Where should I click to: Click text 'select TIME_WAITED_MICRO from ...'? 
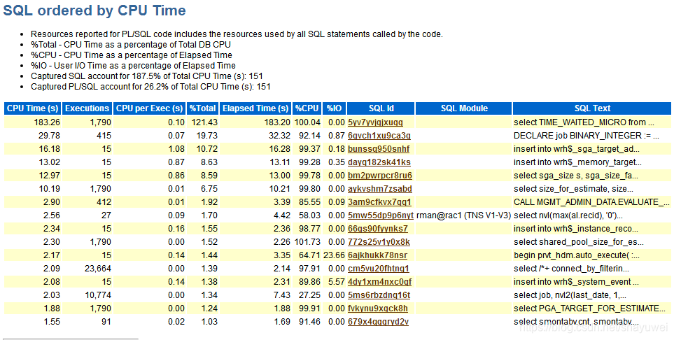pyautogui.click(x=584, y=122)
